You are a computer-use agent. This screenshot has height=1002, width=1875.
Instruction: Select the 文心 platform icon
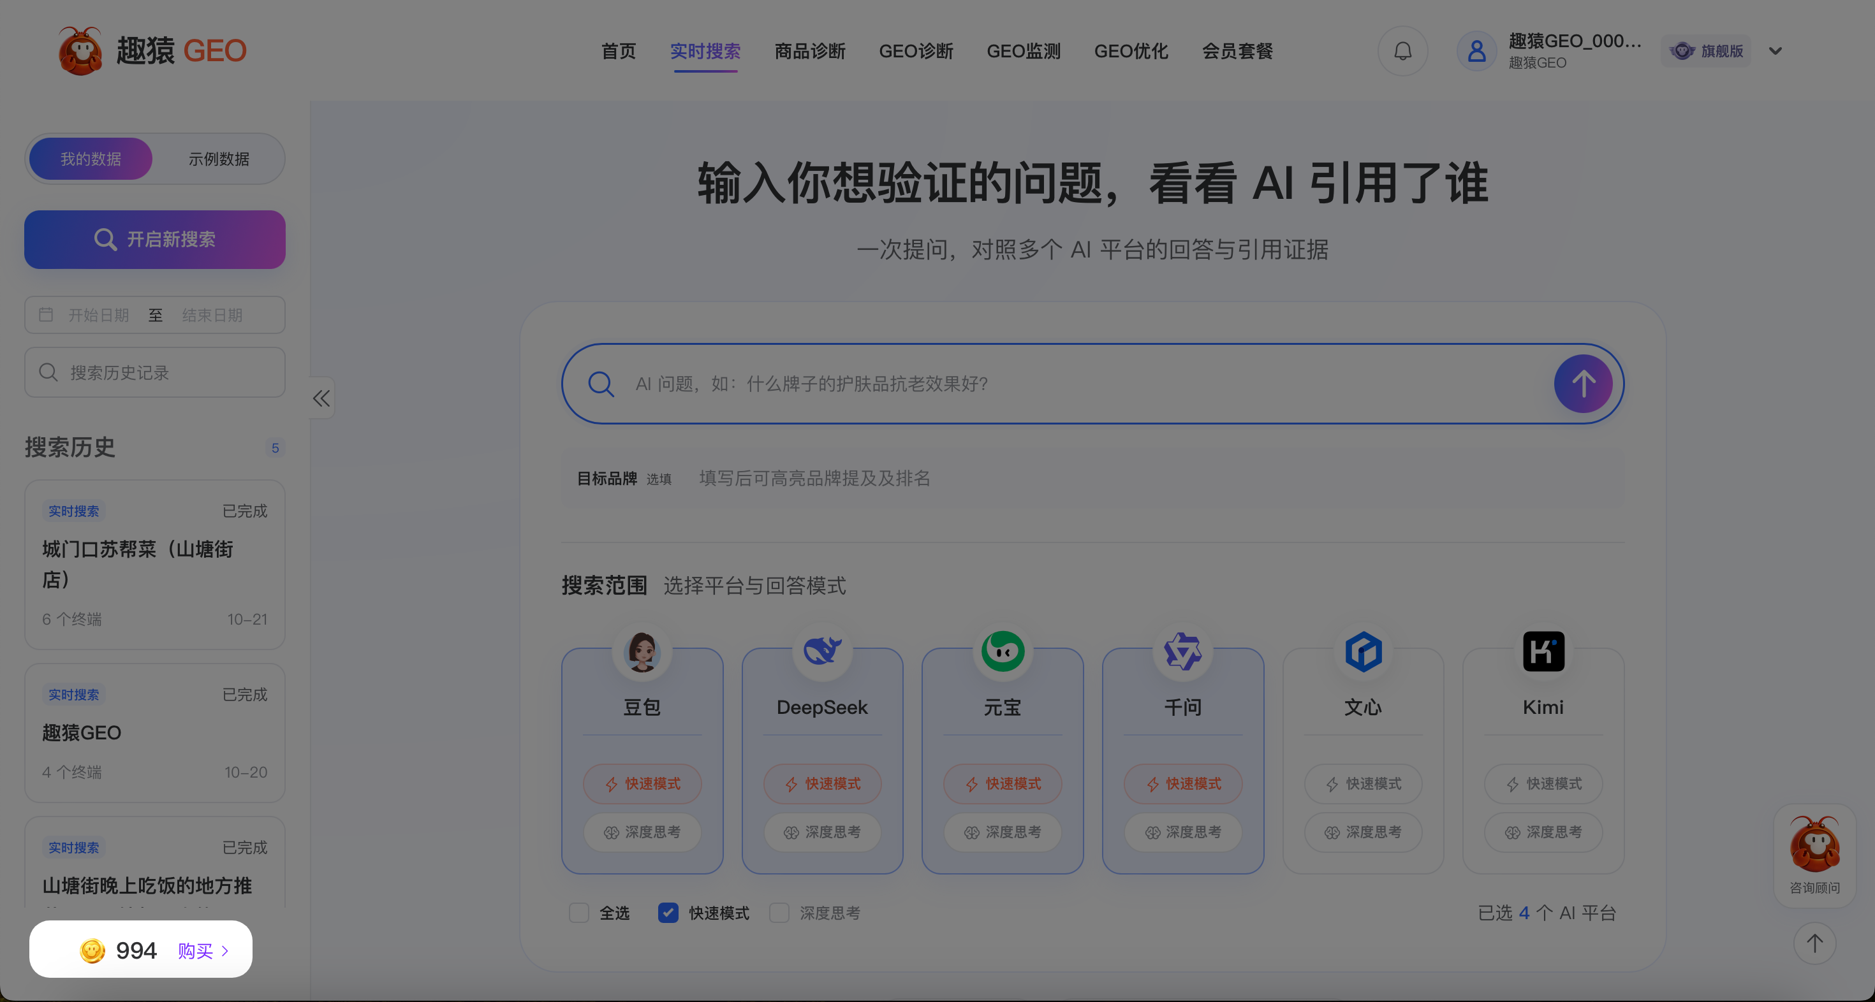point(1363,651)
